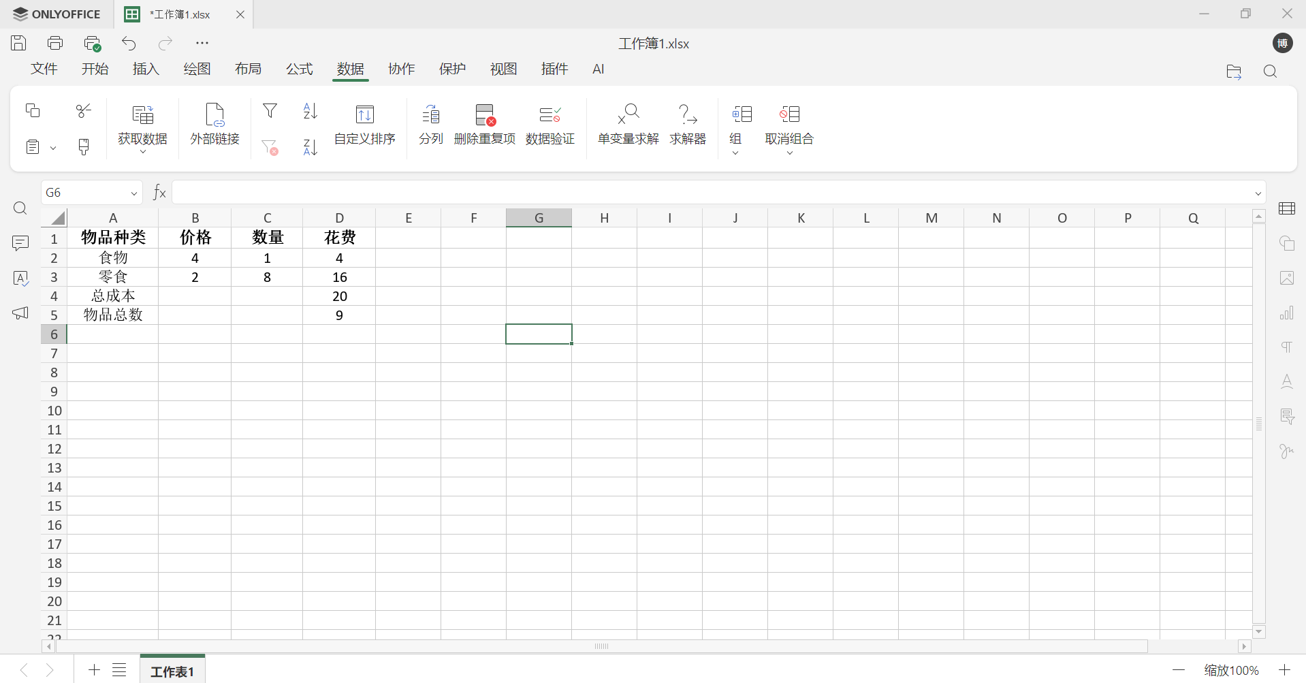Open Custom Sort (自定义排序) dialog

coord(364,115)
